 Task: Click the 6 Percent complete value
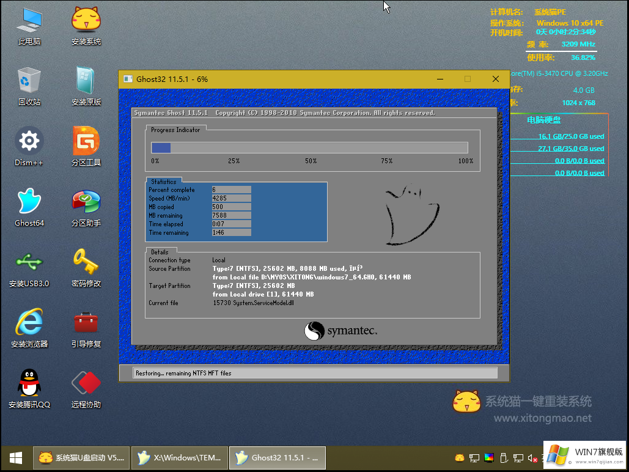(x=232, y=190)
